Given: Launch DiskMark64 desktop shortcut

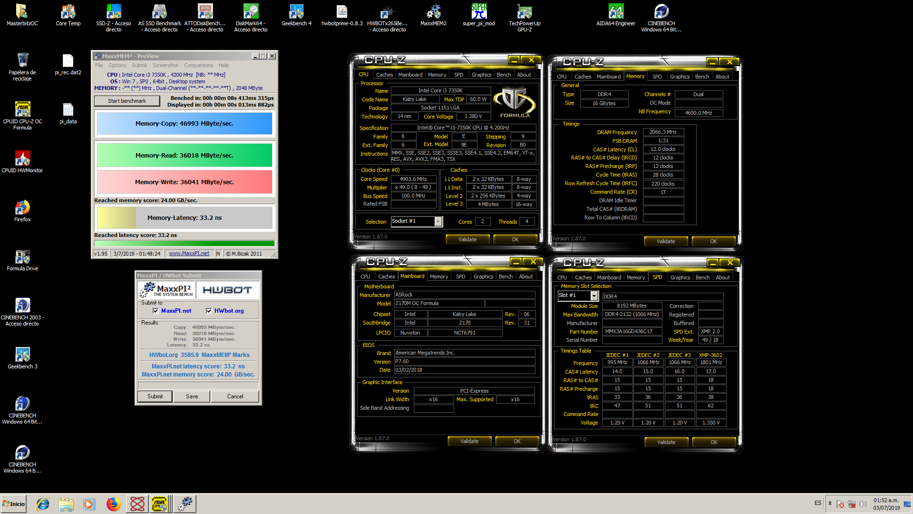Looking at the screenshot, I should pos(251,18).
